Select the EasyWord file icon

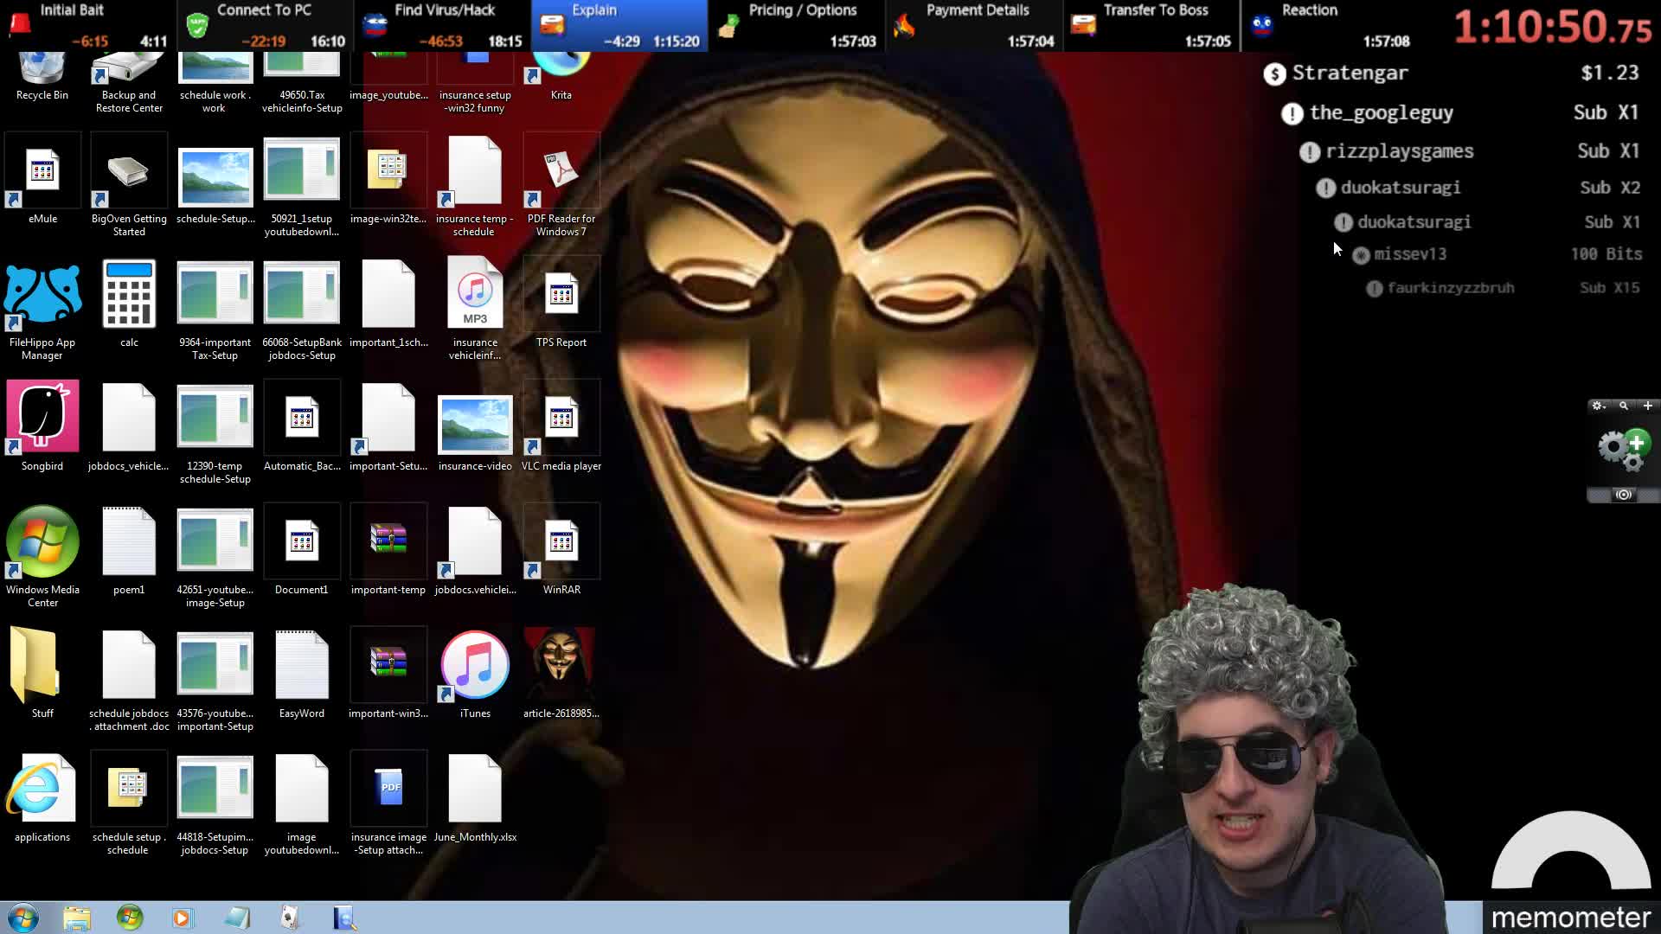click(x=302, y=665)
